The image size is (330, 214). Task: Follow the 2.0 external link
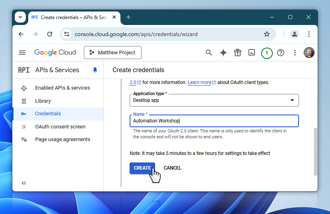[135, 82]
